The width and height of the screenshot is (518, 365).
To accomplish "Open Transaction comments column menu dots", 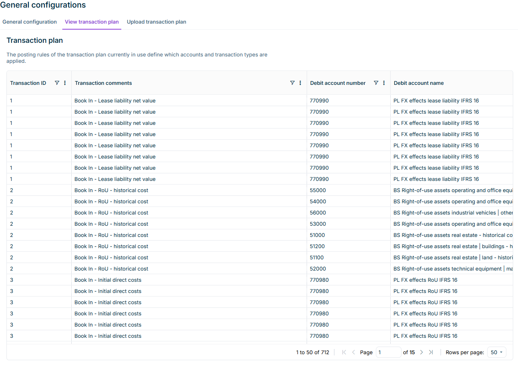I will click(300, 83).
